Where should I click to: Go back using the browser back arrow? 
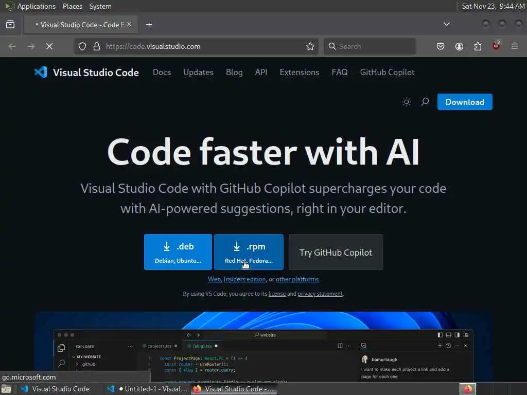12,46
